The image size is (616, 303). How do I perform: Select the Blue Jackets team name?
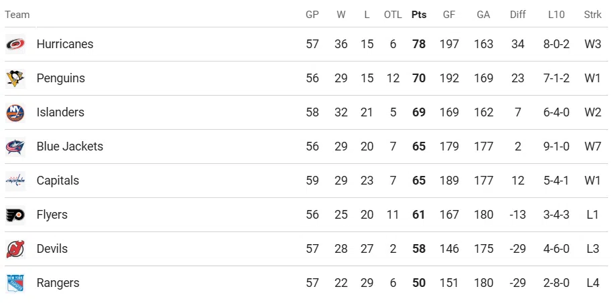tap(70, 146)
